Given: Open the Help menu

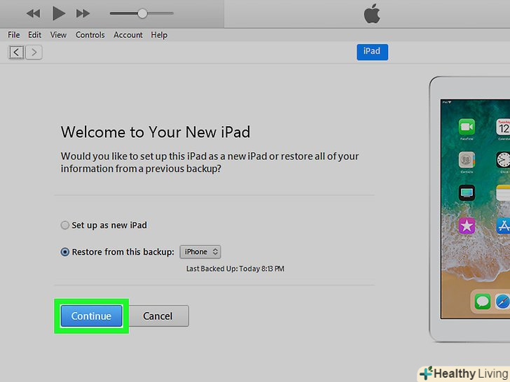Looking at the screenshot, I should pos(159,35).
